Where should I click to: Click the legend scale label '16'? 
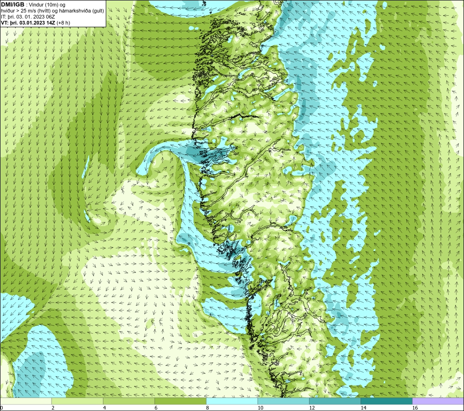(x=415, y=408)
